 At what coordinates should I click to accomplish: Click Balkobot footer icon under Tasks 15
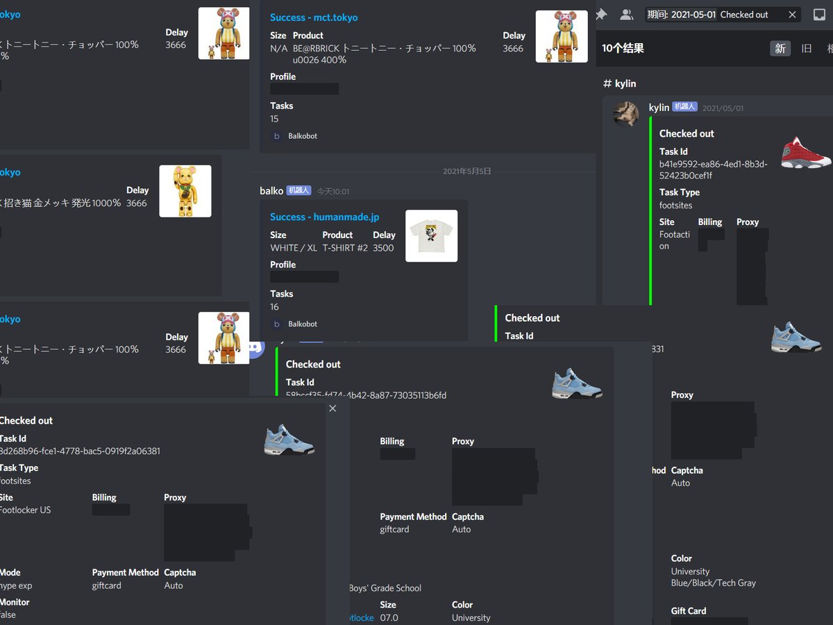(x=276, y=136)
